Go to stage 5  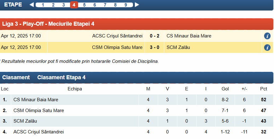(x=84, y=5)
